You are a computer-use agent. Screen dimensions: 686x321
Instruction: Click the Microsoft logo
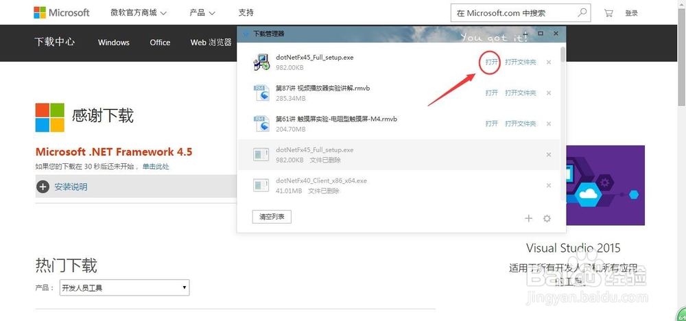(62, 12)
